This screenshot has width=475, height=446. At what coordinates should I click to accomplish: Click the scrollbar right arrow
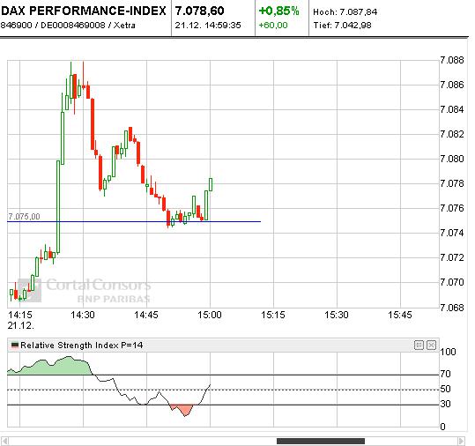pyautogui.click(x=461, y=441)
